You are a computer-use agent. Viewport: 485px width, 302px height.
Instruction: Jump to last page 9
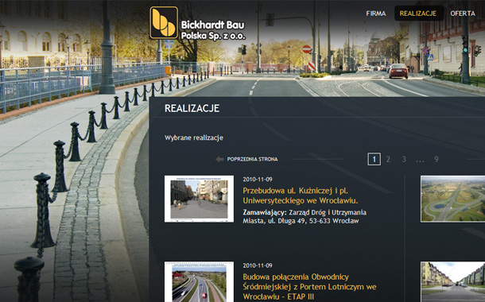[436, 159]
